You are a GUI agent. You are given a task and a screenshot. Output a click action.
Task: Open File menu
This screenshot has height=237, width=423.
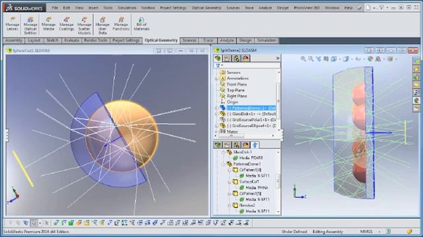pyautogui.click(x=55, y=8)
